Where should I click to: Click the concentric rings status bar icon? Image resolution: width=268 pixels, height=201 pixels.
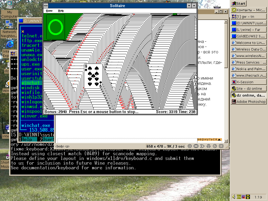(x=209, y=146)
